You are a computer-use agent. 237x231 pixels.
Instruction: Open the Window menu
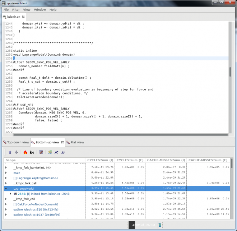[40, 10]
